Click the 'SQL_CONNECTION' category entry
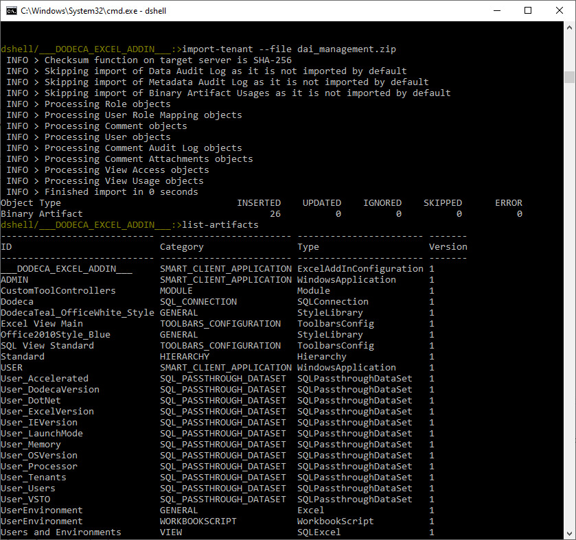The image size is (576, 540). [x=198, y=302]
